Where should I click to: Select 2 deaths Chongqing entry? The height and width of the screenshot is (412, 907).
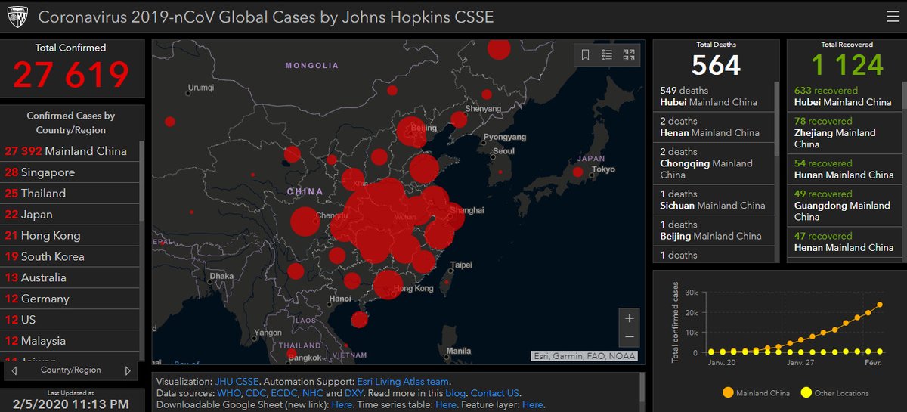click(714, 163)
